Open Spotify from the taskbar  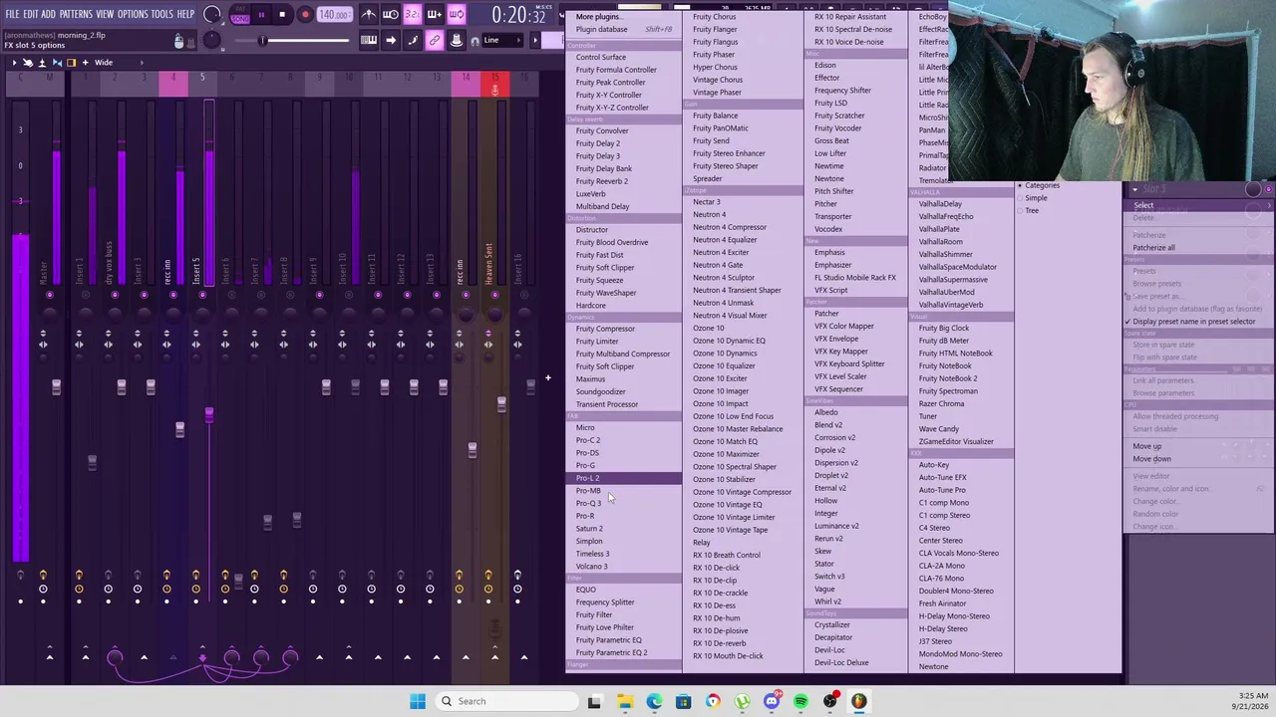click(800, 701)
